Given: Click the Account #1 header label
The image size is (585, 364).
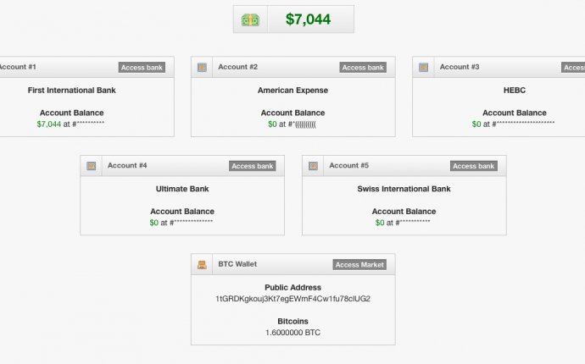Looking at the screenshot, I should click(17, 67).
